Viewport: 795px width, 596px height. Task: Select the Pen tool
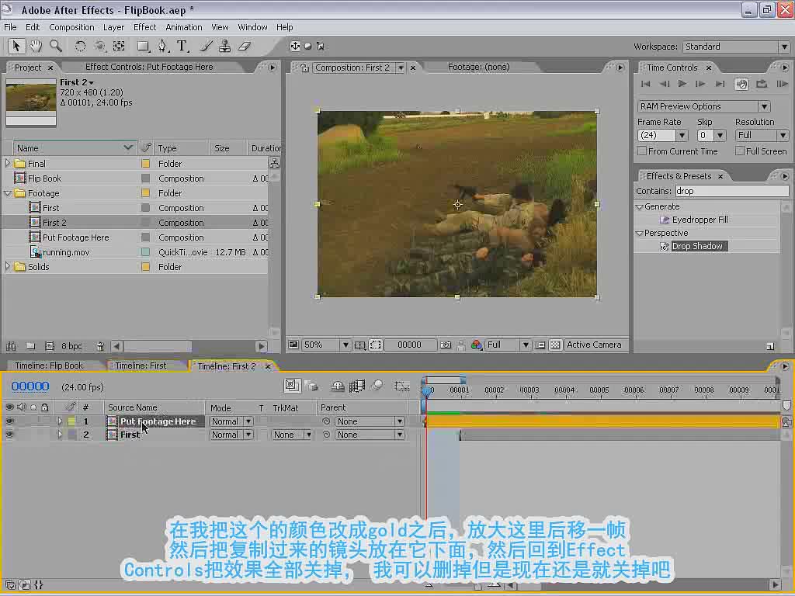(161, 47)
